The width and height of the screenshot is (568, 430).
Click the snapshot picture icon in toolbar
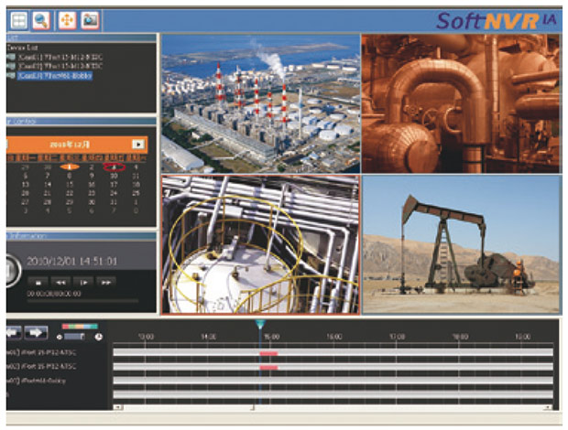(x=90, y=18)
